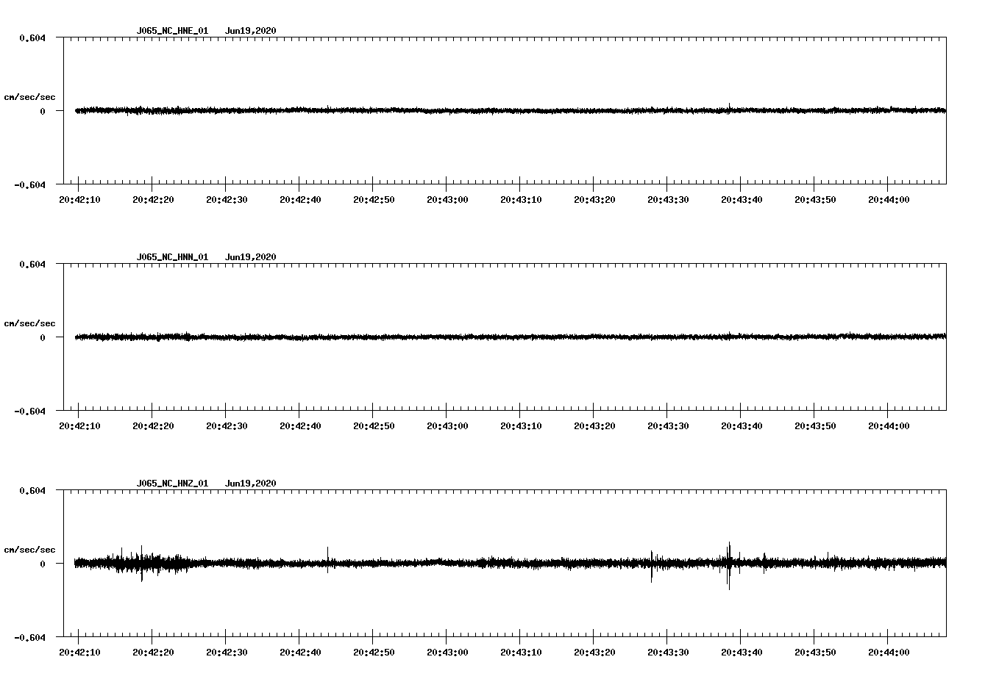
Task: Click 20:43:40 time label under HNN plot
Action: (742, 426)
